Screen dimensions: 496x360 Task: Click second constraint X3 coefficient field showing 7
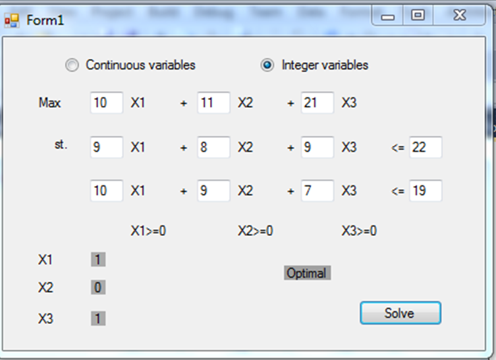coord(317,191)
